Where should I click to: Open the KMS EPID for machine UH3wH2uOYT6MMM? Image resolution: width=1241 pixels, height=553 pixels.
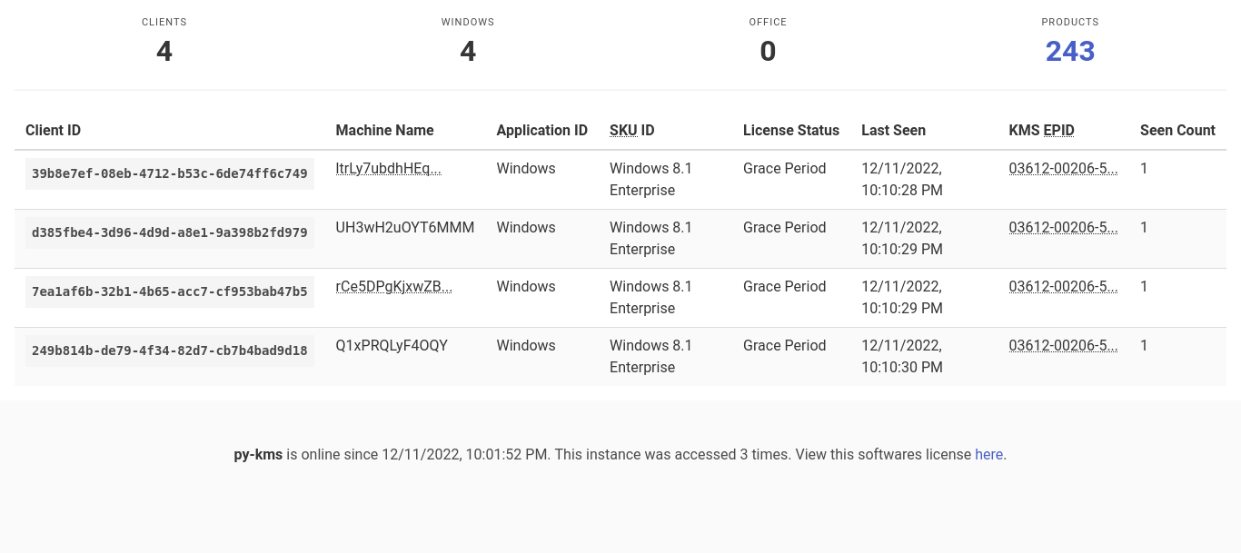point(1063,227)
